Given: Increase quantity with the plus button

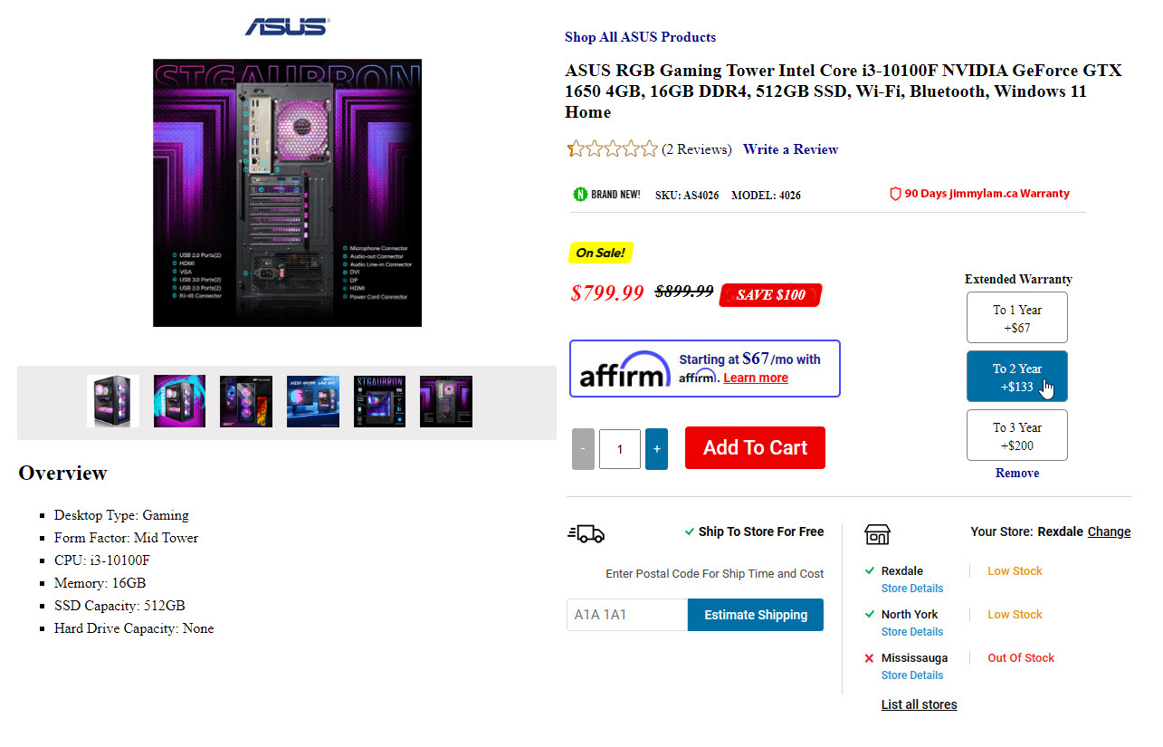Looking at the screenshot, I should tap(656, 449).
